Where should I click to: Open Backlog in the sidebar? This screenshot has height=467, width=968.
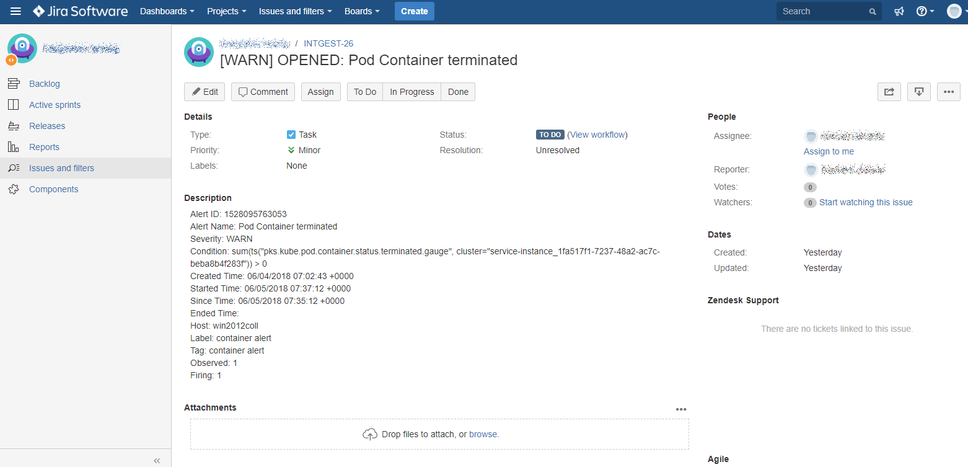pos(45,84)
